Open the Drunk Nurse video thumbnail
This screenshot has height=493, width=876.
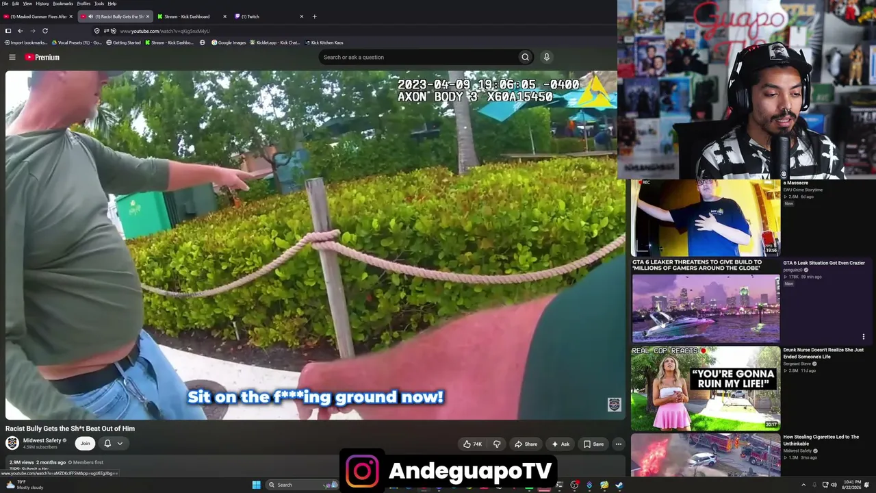706,388
